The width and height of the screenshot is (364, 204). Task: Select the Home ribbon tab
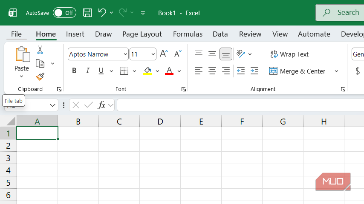point(46,34)
